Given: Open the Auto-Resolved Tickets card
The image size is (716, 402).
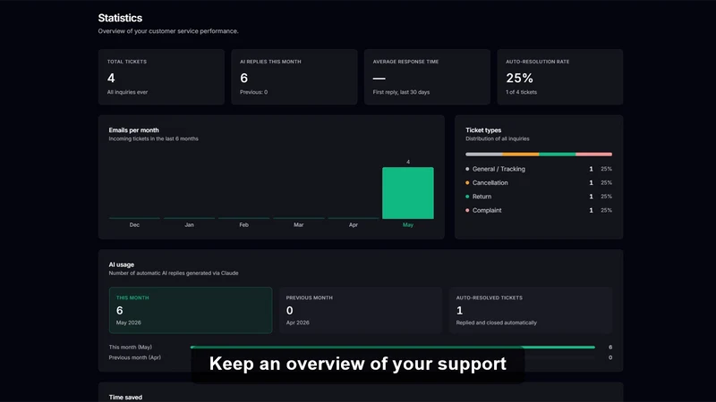Looking at the screenshot, I should point(531,310).
